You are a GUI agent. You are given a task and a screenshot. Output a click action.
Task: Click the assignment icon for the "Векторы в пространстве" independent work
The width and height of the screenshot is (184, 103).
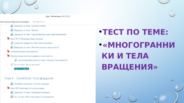[16, 60]
